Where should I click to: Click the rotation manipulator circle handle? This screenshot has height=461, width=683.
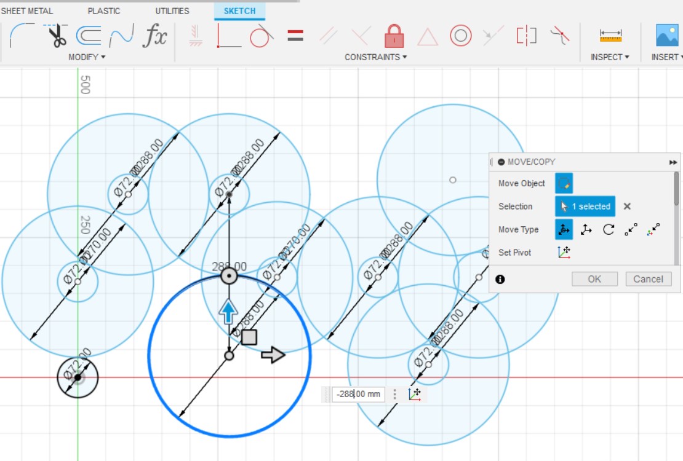pyautogui.click(x=229, y=275)
